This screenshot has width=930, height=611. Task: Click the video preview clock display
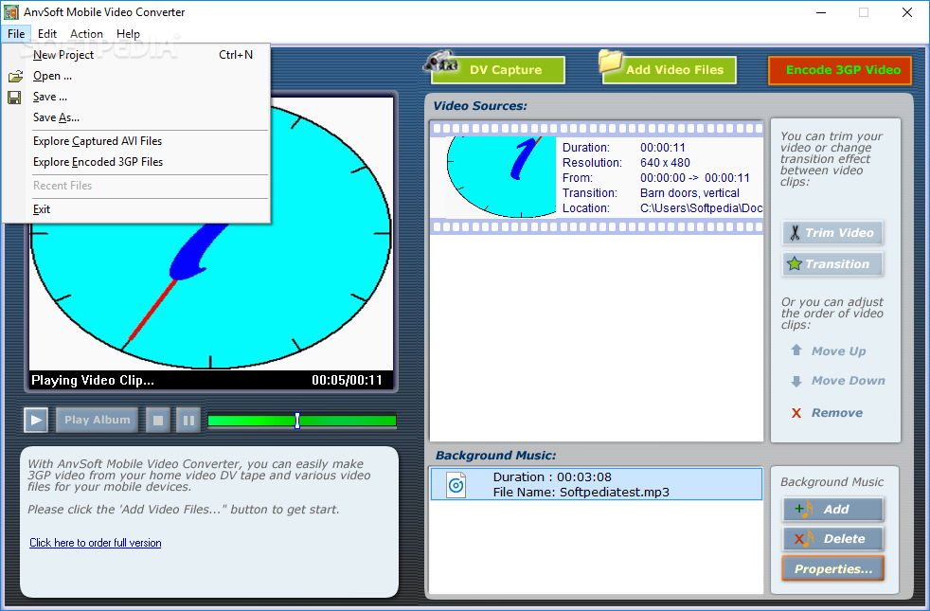click(x=211, y=234)
